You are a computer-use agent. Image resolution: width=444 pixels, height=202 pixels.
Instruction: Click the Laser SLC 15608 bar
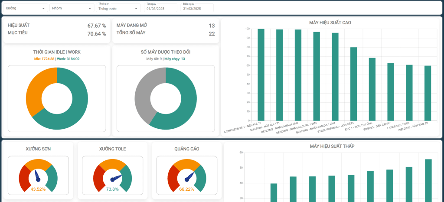pyautogui.click(x=409, y=93)
